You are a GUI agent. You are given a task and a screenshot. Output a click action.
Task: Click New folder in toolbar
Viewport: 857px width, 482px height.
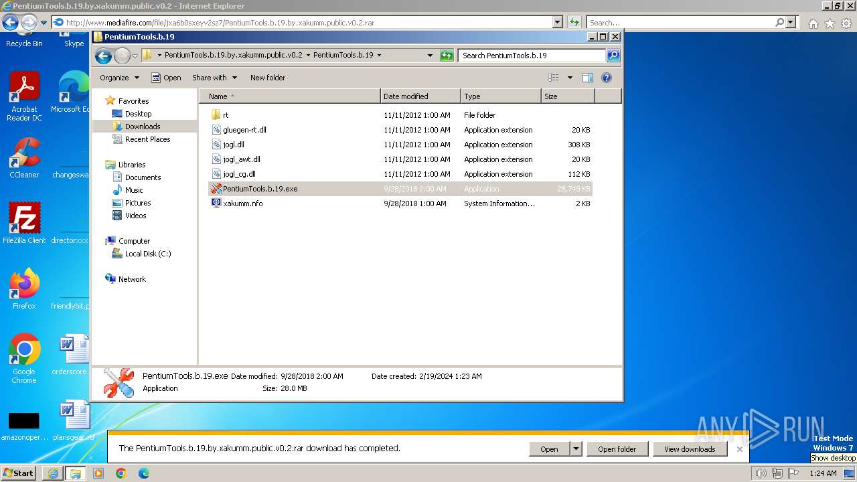coord(268,78)
